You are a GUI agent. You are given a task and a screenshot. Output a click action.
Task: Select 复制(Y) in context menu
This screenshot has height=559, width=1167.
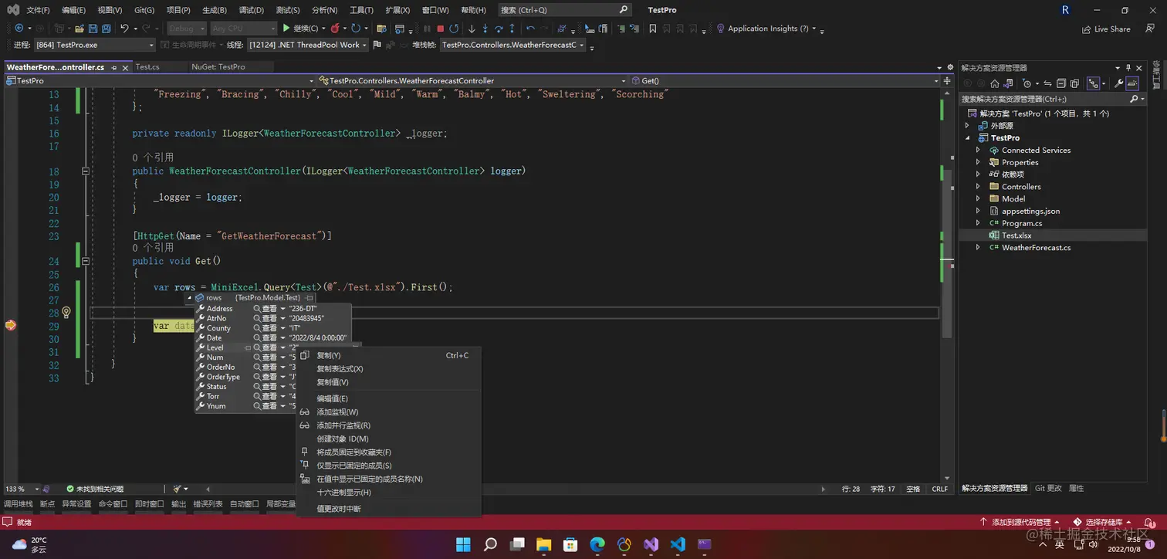point(388,355)
